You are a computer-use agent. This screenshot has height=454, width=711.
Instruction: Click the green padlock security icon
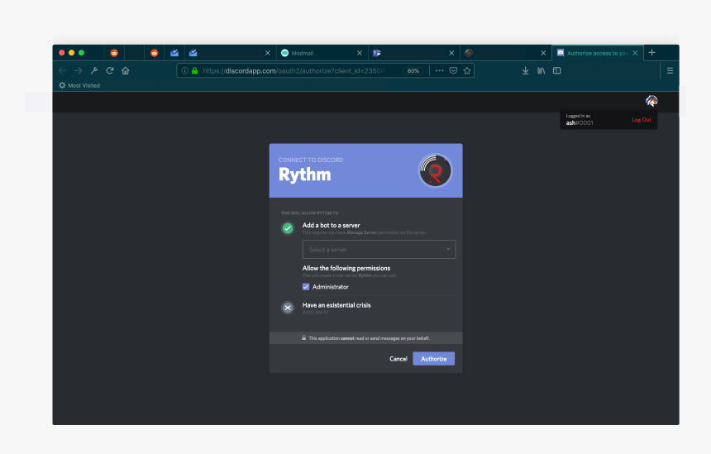[194, 71]
